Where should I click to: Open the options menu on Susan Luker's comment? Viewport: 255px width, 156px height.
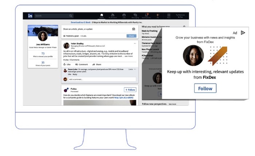pyautogui.click(x=135, y=69)
